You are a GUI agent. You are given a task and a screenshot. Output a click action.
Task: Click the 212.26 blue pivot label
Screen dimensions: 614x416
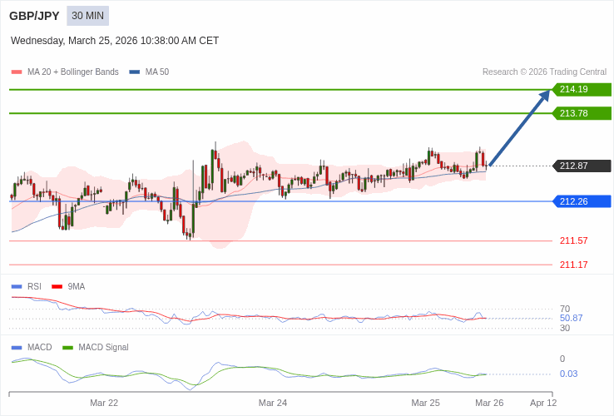(582, 201)
